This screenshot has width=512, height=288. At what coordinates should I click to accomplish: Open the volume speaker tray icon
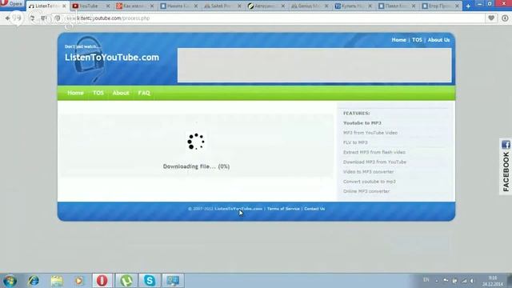[x=472, y=281]
